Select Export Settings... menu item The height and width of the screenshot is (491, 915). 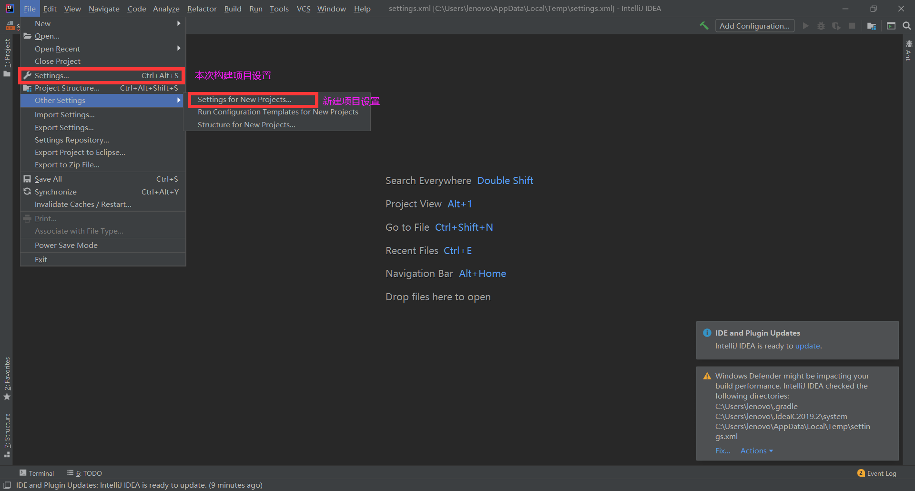(x=103, y=127)
